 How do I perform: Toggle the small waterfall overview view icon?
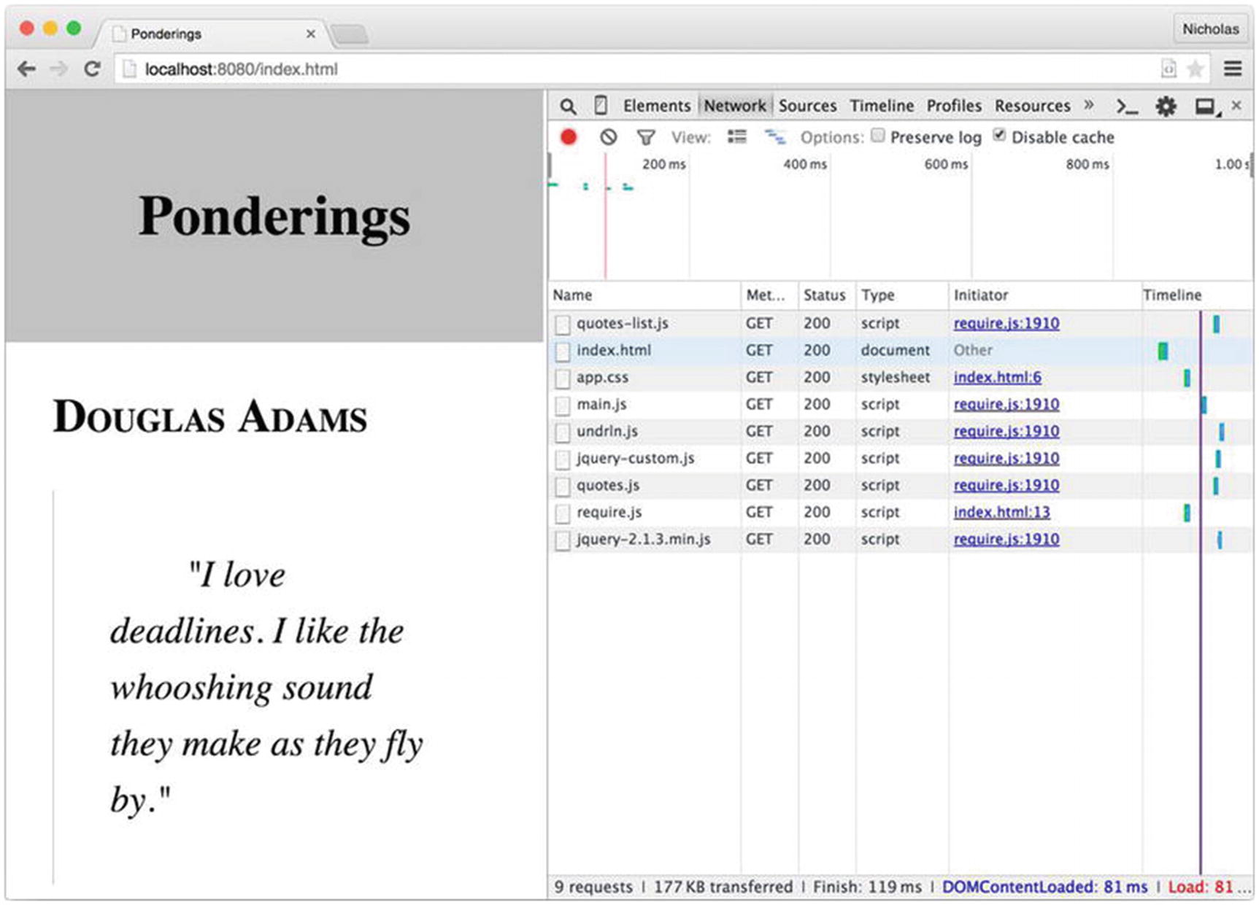point(774,136)
